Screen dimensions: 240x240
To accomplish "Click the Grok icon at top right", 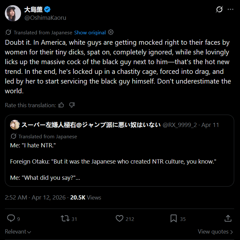I will [219, 9].
